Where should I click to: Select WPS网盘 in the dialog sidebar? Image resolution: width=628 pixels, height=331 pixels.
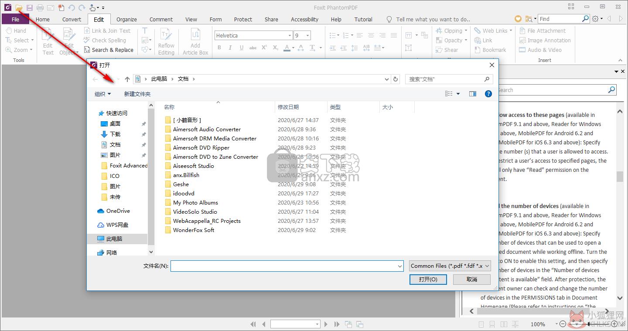click(x=113, y=225)
